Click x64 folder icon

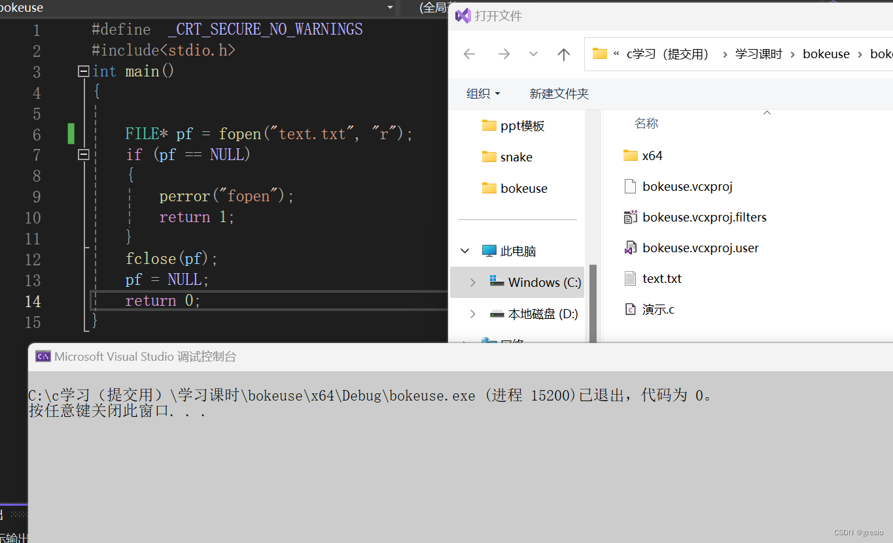pyautogui.click(x=630, y=156)
